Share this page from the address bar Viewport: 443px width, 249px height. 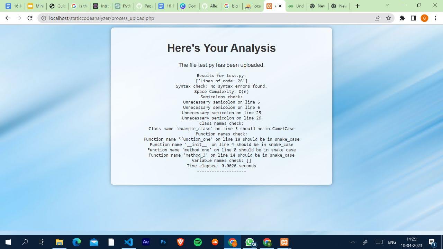(x=377, y=18)
